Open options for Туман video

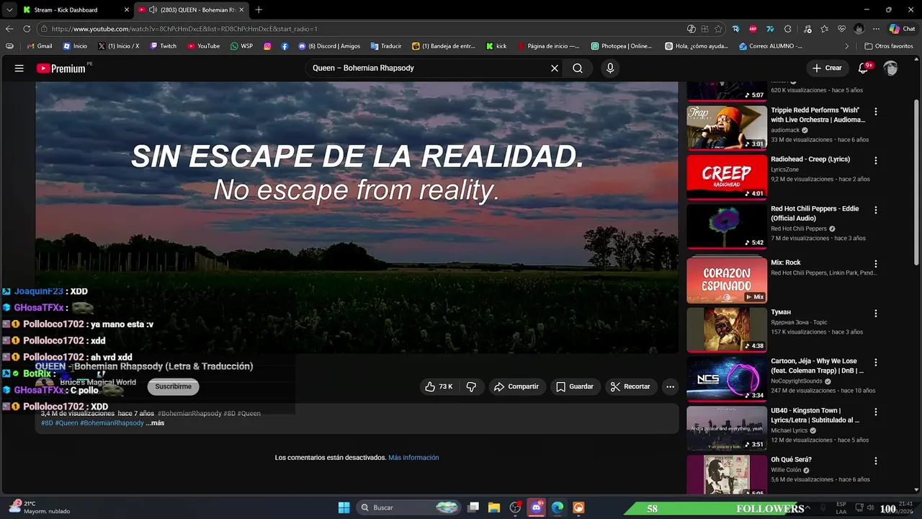click(x=876, y=314)
